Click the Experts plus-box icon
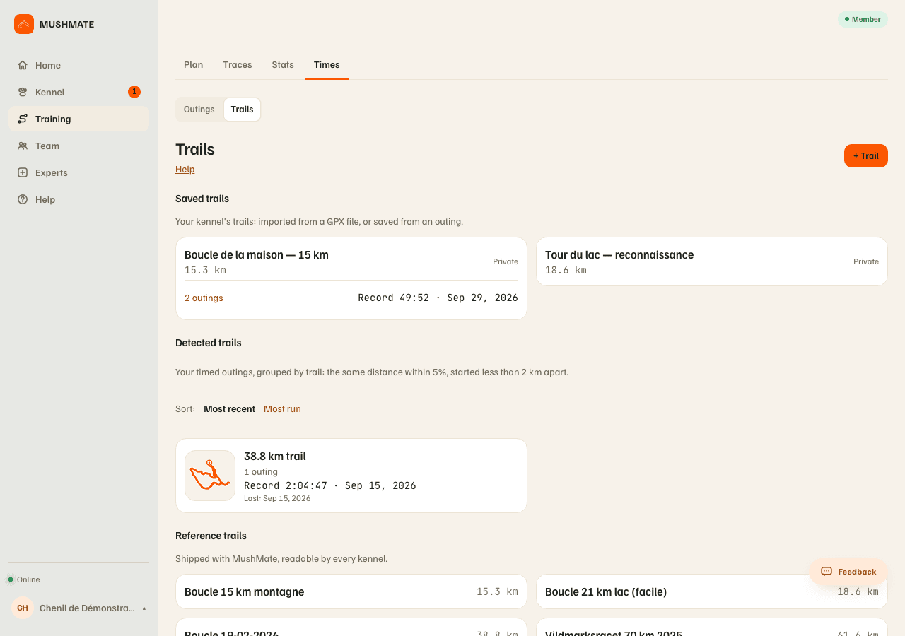The height and width of the screenshot is (636, 905). click(23, 172)
